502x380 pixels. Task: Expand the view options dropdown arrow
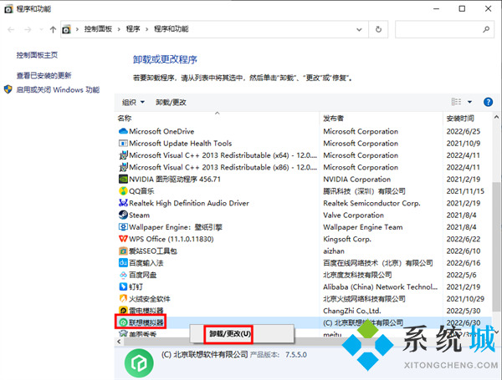[x=469, y=102]
